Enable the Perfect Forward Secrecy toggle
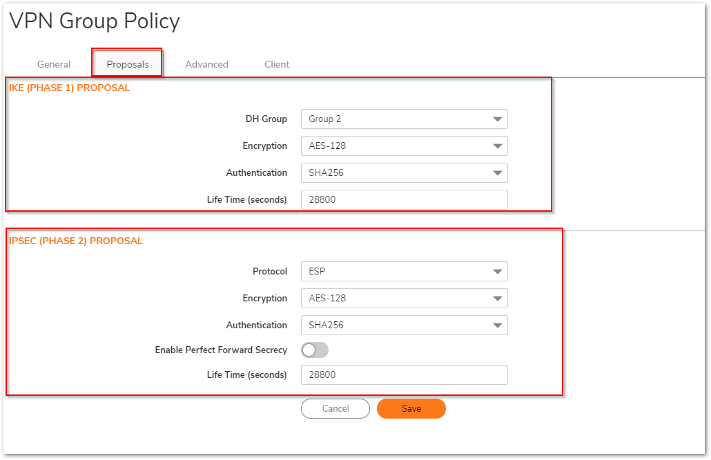 pyautogui.click(x=315, y=350)
